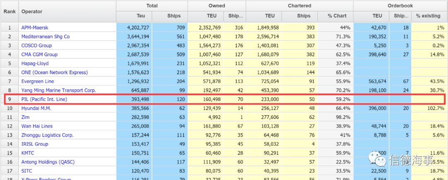Select Hyundai % existing value 102.7%
The width and height of the screenshot is (448, 180).
pyautogui.click(x=436, y=108)
